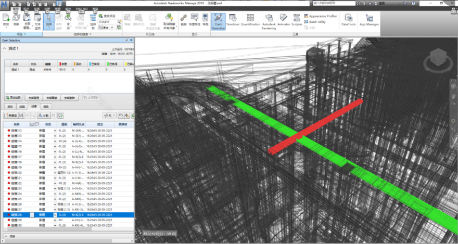Open the Appearance Profiler
Image resolution: width=458 pixels, height=244 pixels.
pos(320,16)
